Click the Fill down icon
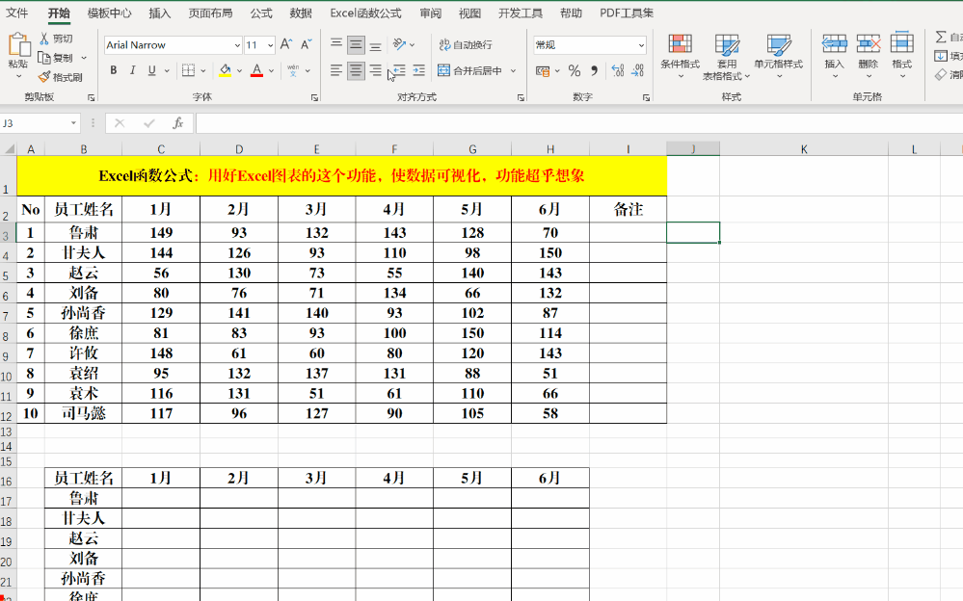This screenshot has height=601, width=963. (941, 56)
